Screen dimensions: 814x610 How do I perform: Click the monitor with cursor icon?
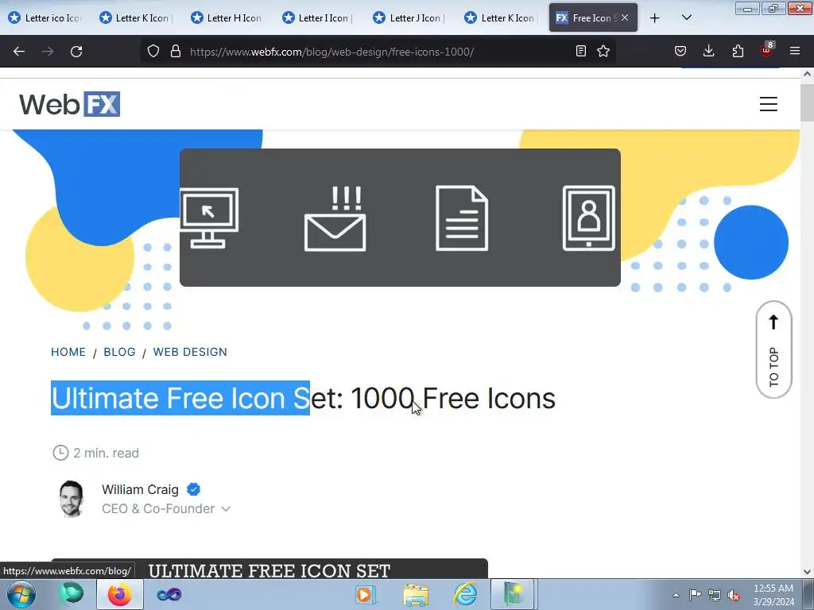click(x=209, y=218)
